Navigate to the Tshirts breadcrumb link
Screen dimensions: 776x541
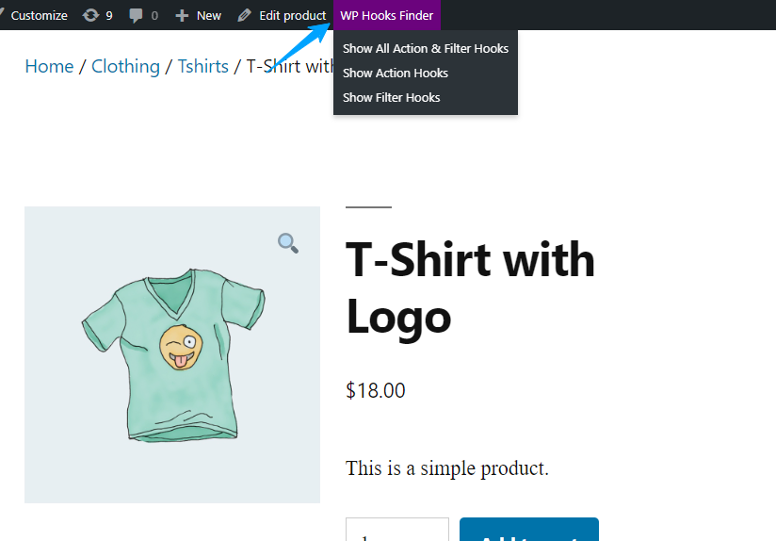(x=202, y=66)
